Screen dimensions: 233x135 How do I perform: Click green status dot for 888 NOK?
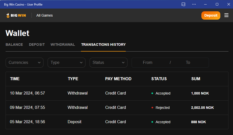pos(152,122)
